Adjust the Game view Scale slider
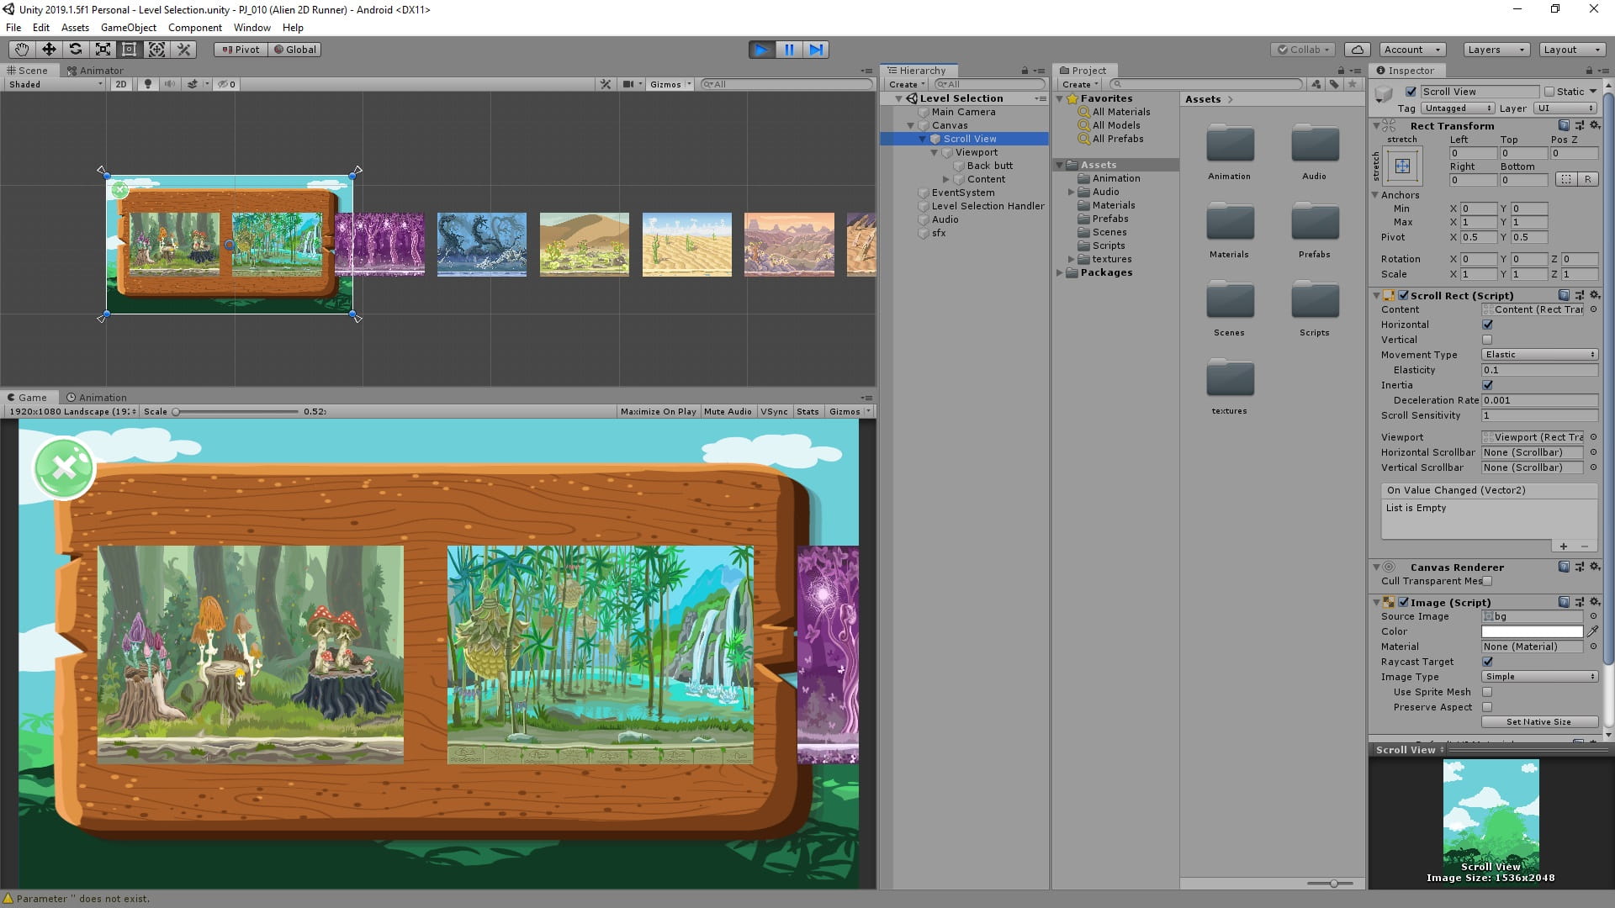This screenshot has height=908, width=1615. 236,412
